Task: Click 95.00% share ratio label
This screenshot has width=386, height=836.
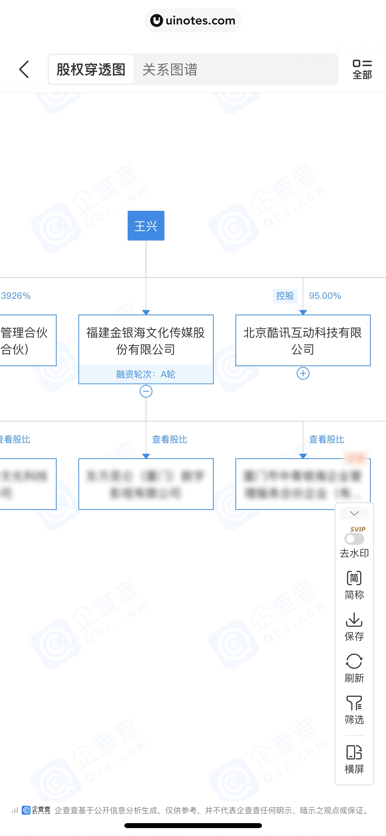Action: point(325,296)
